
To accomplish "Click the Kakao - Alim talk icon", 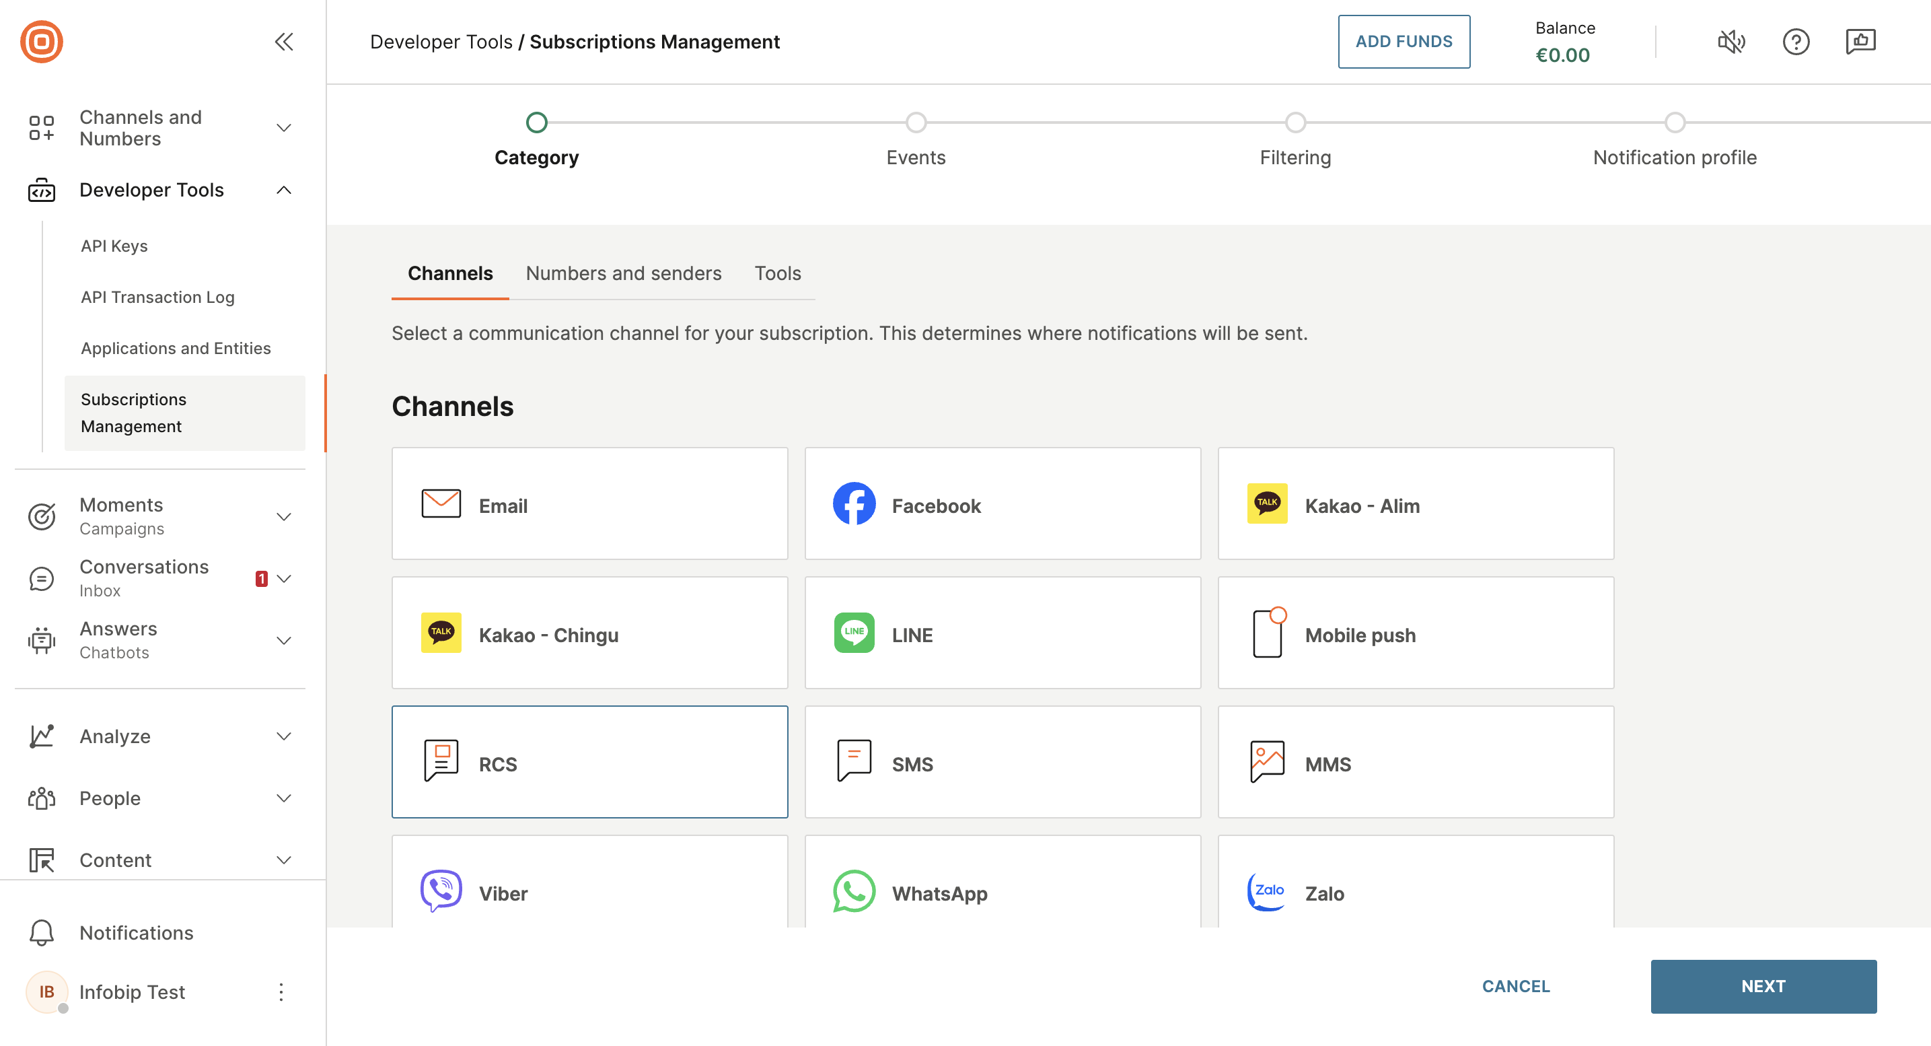I will tap(1267, 504).
